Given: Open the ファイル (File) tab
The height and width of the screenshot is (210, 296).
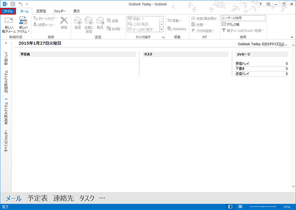Looking at the screenshot, I should tap(8, 11).
